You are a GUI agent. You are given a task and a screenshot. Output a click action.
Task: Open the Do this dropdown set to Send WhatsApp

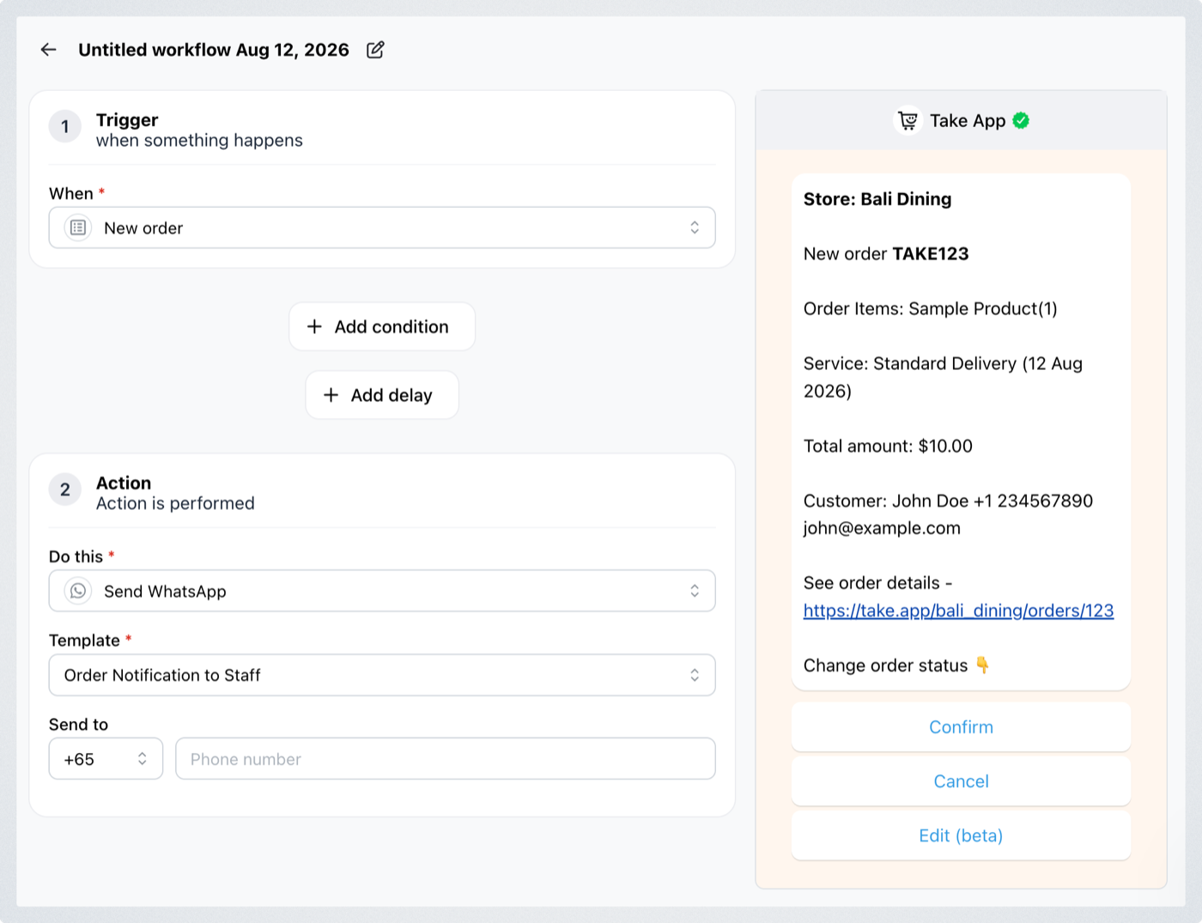coord(382,591)
